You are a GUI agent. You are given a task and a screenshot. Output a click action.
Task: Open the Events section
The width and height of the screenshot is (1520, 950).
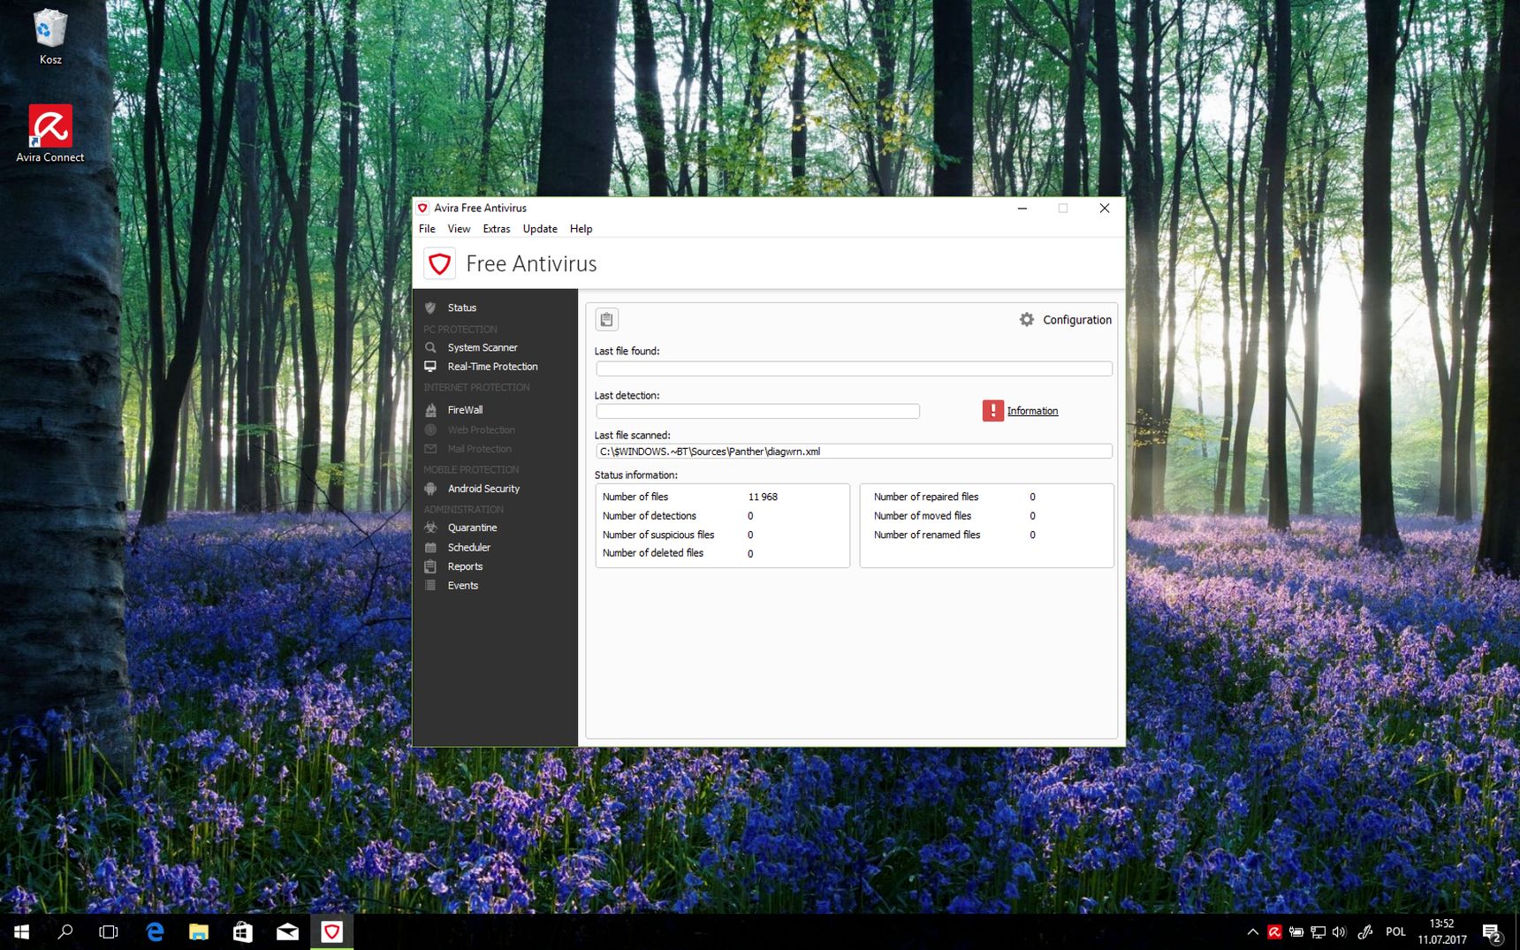pos(462,586)
